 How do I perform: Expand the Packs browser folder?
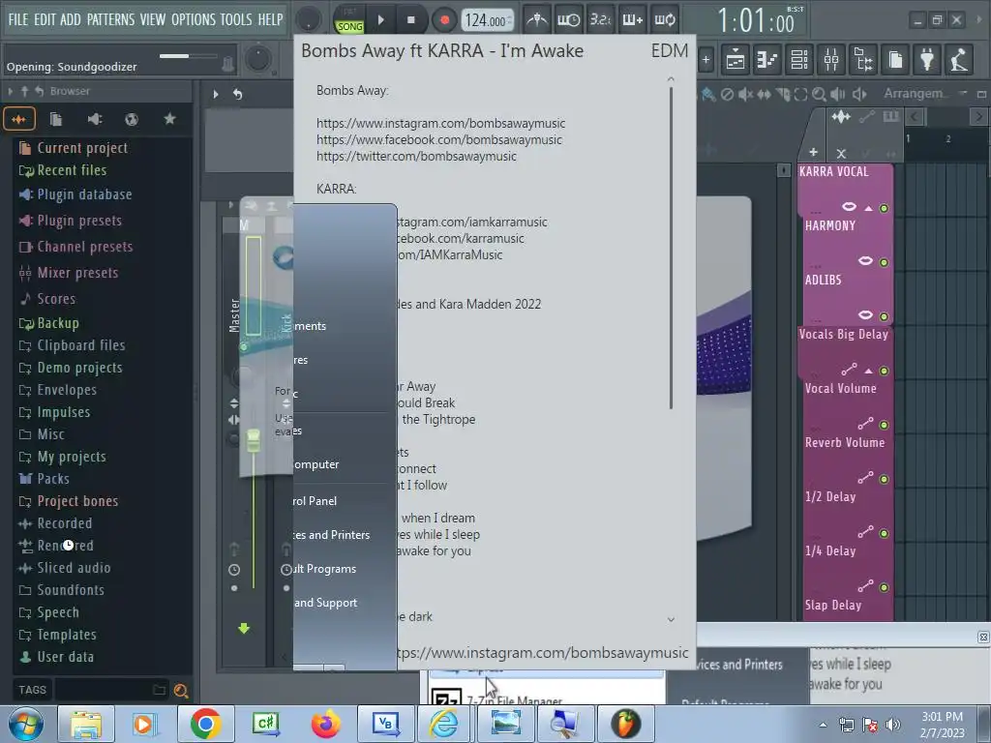pyautogui.click(x=53, y=479)
